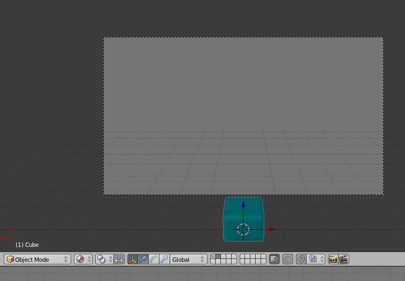Viewport: 405px width, 281px height.
Task: Enable proportional editing circle icon
Action: [x=288, y=259]
